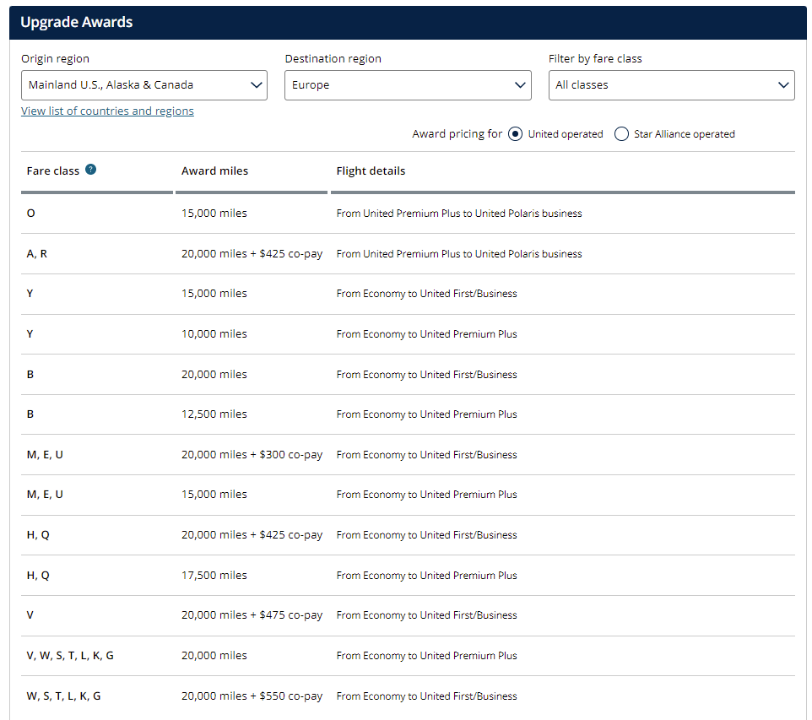The height and width of the screenshot is (720, 812).
Task: Click the Origin region label
Action: (x=56, y=58)
